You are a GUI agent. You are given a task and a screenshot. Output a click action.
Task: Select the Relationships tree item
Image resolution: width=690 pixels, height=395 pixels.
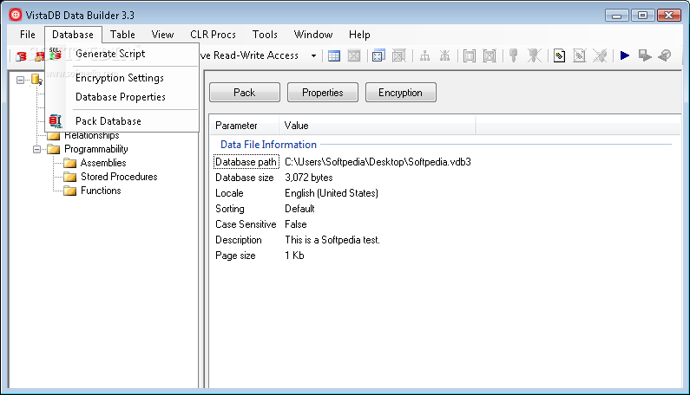92,135
